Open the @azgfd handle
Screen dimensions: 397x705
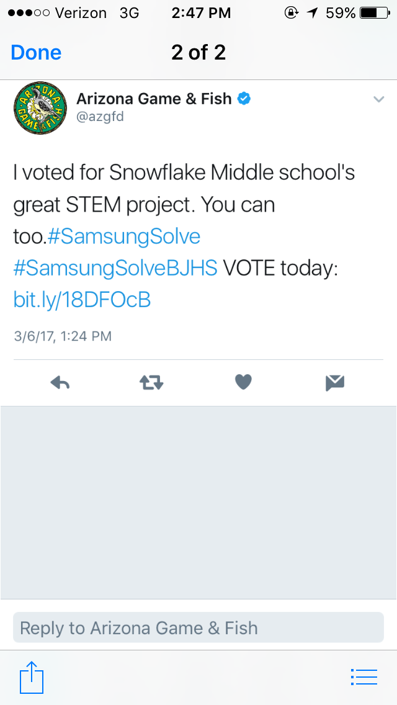[100, 117]
